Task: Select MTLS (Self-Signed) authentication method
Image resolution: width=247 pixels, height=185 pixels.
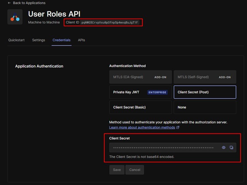Action: tap(205, 77)
